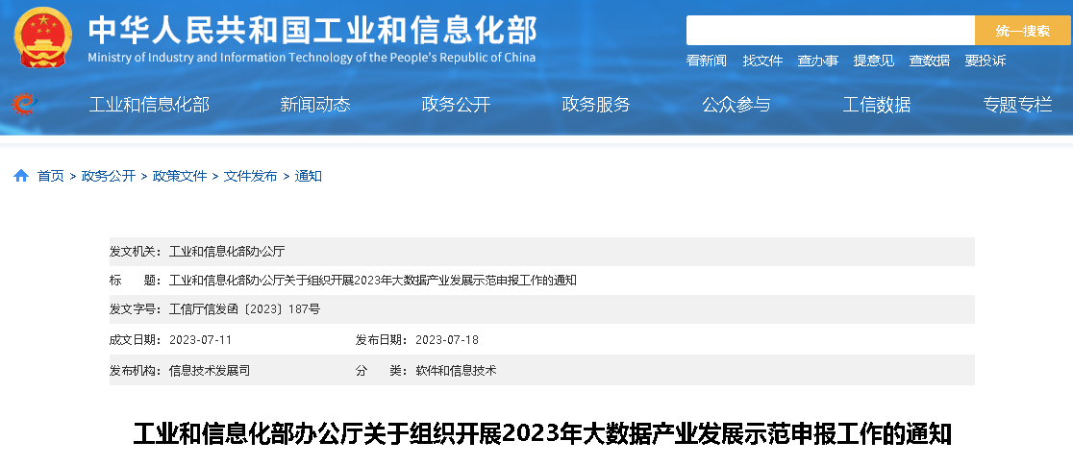This screenshot has width=1073, height=466.
Task: Open the 政务公开 navigation menu
Action: [x=456, y=105]
